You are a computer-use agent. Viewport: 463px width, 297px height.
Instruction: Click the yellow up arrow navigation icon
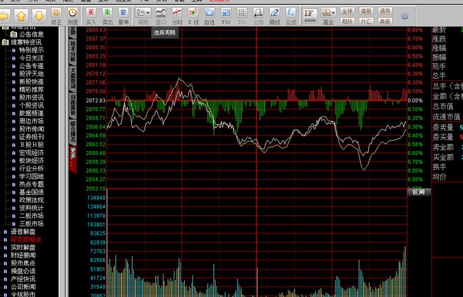click(21, 15)
